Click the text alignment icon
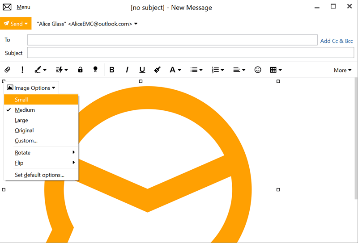Image resolution: width=358 pixels, height=243 pixels. (x=237, y=70)
